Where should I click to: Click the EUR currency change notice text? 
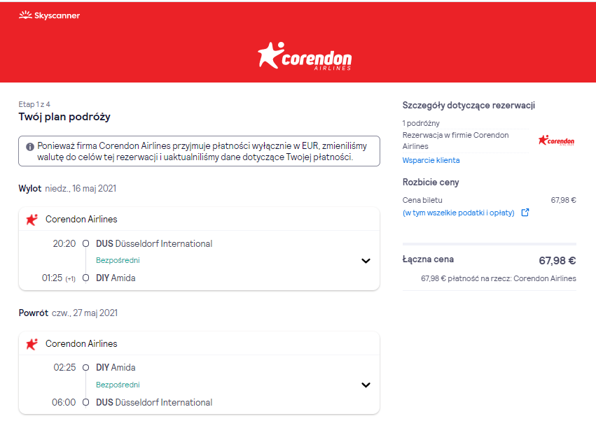click(202, 151)
